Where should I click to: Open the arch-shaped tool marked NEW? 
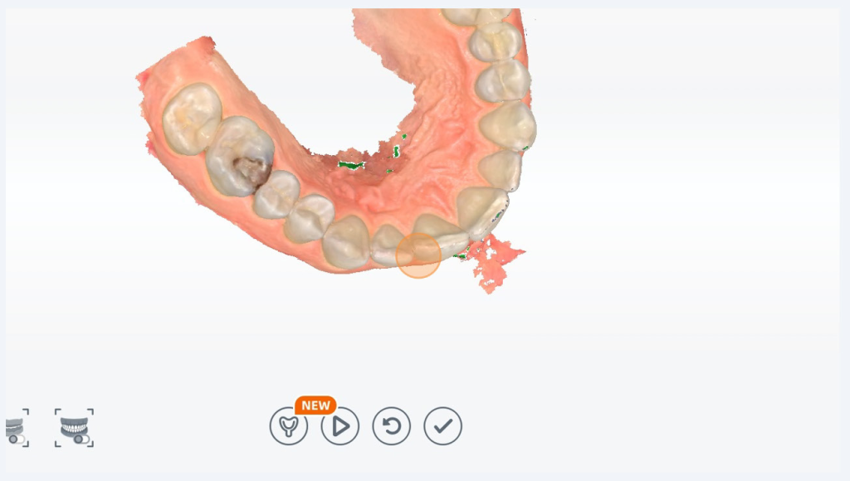click(x=288, y=426)
